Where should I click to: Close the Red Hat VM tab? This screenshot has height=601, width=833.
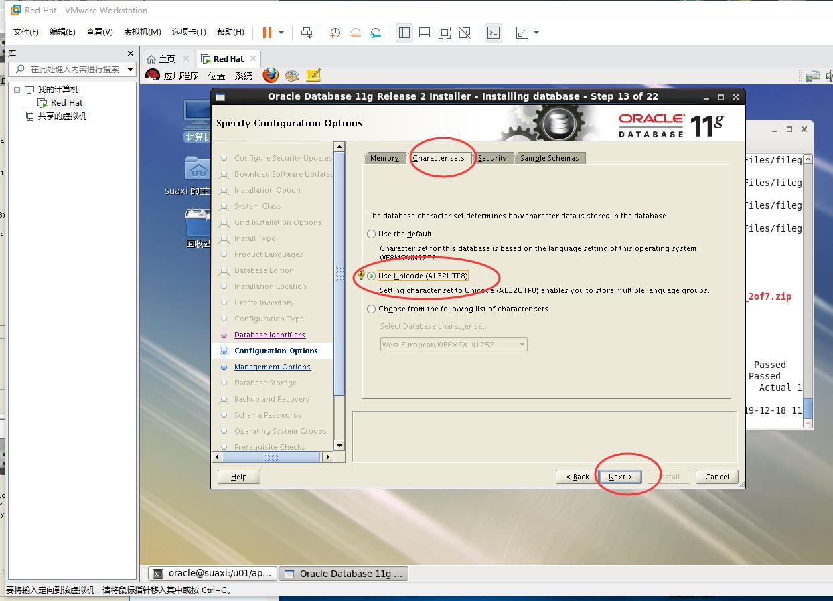point(253,59)
